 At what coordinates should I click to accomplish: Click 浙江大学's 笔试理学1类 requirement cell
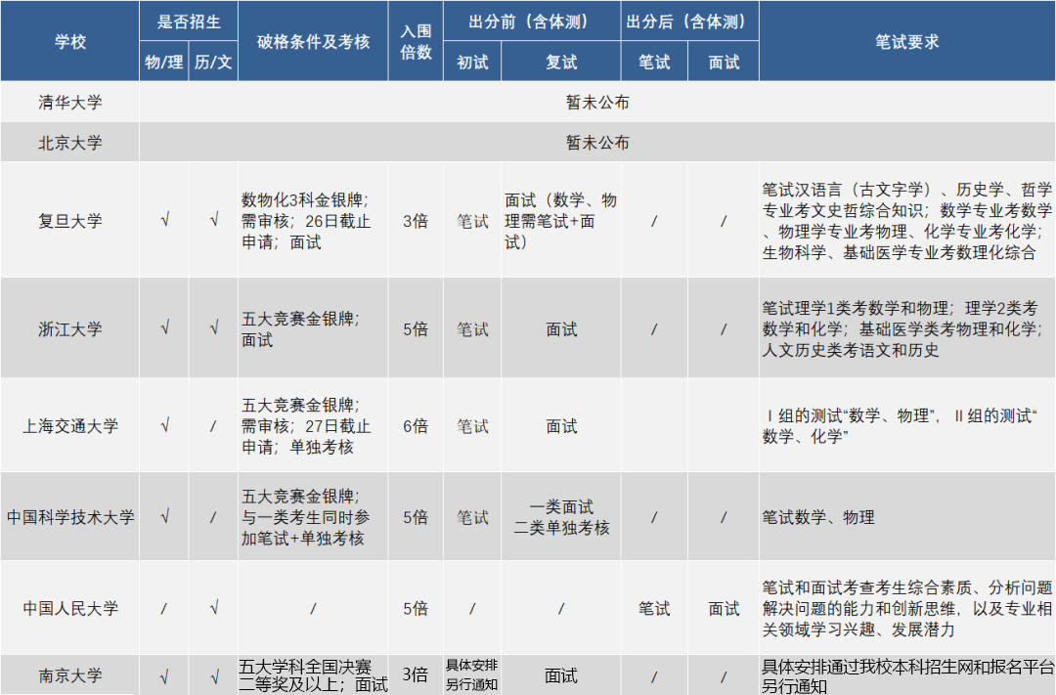point(907,328)
